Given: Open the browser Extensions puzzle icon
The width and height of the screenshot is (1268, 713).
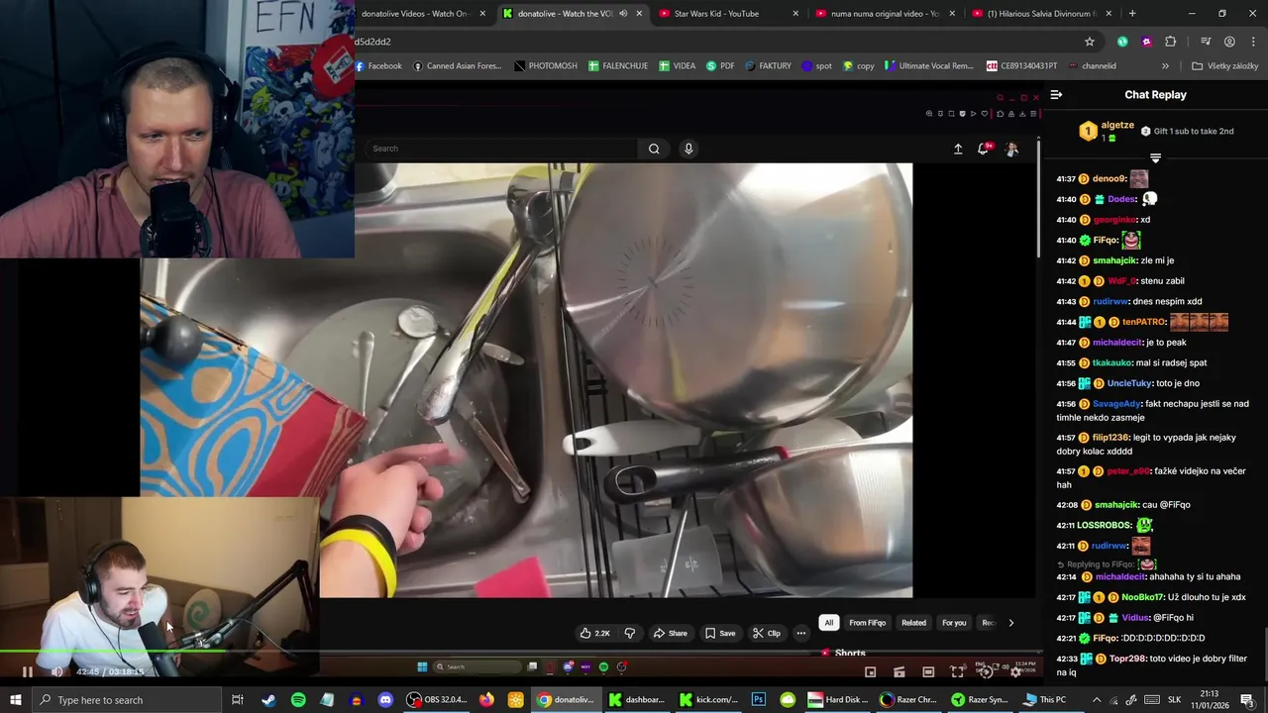Looking at the screenshot, I should tap(1171, 42).
